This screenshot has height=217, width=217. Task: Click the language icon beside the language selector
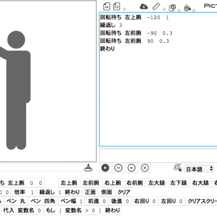click(x=178, y=168)
